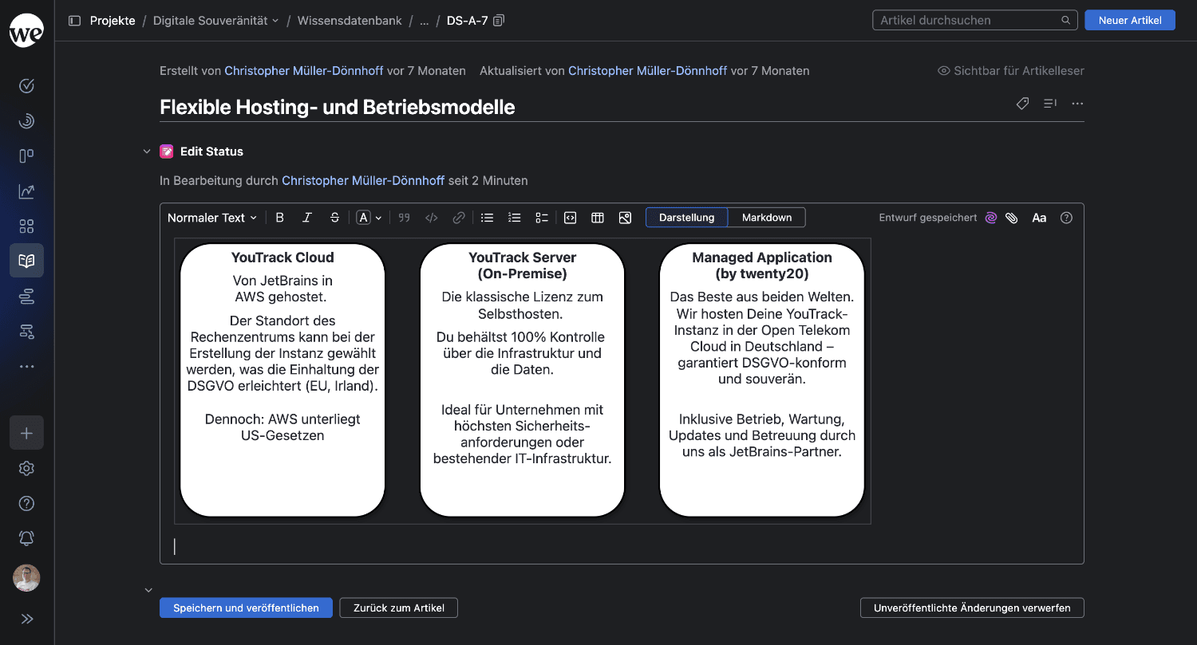Insert a numbered list
Screen dimensions: 1197x645
click(x=515, y=218)
